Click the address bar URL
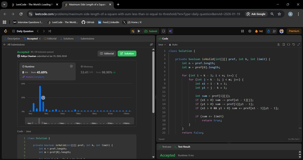303x160 pixels. [138, 14]
